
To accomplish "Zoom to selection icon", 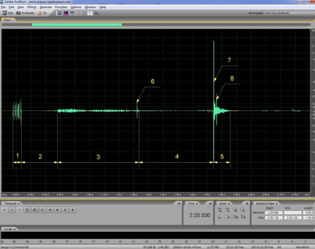I will 242,210.
